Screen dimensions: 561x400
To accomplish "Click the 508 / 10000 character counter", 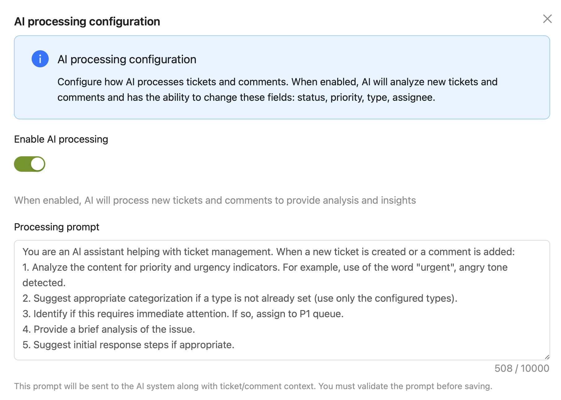I will click(522, 368).
